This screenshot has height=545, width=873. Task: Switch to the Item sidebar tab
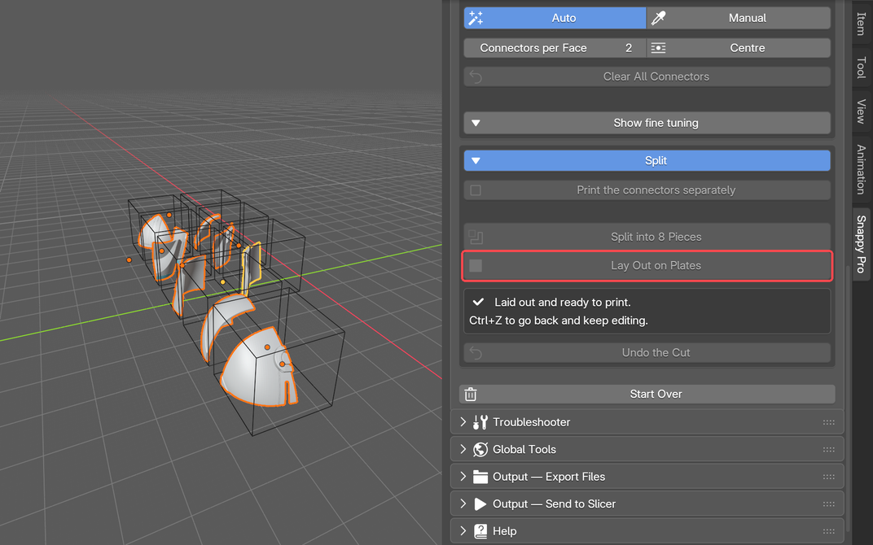(x=862, y=24)
